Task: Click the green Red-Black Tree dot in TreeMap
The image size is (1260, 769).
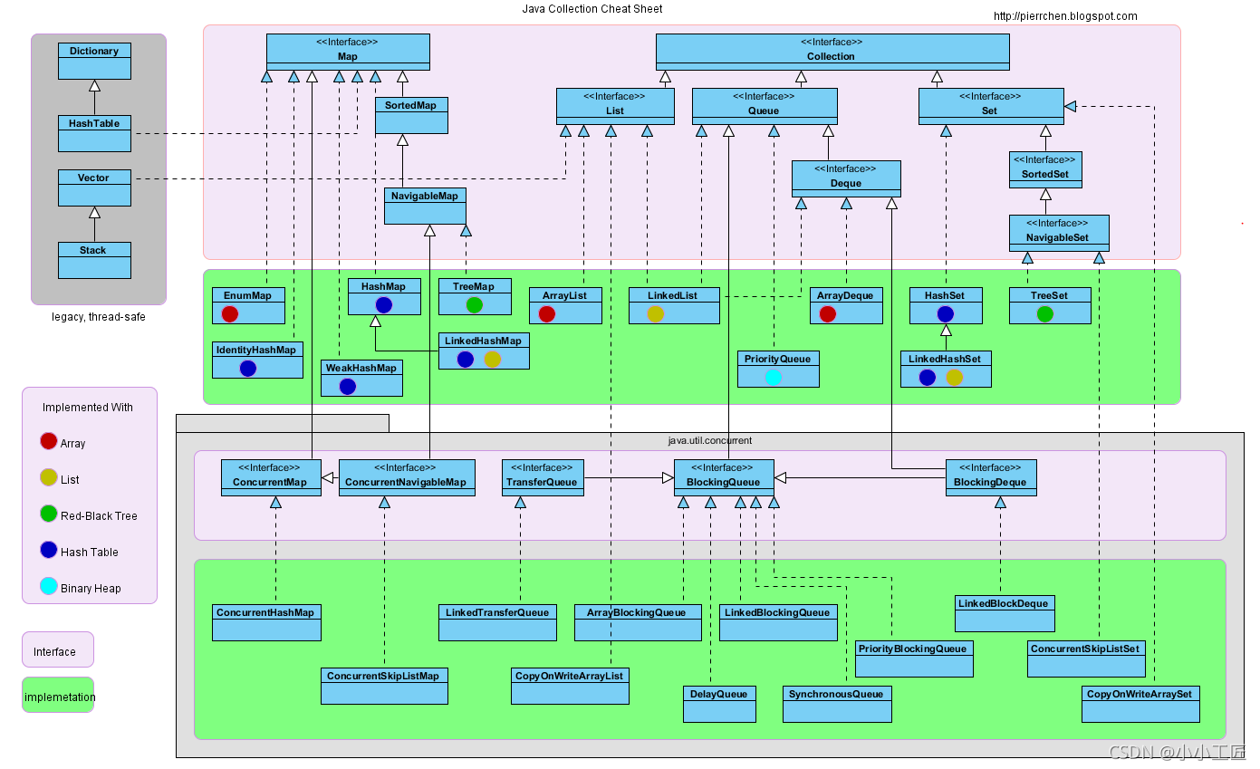Action: pyautogui.click(x=474, y=305)
